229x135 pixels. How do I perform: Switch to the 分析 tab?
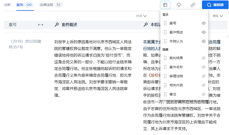[8, 5]
